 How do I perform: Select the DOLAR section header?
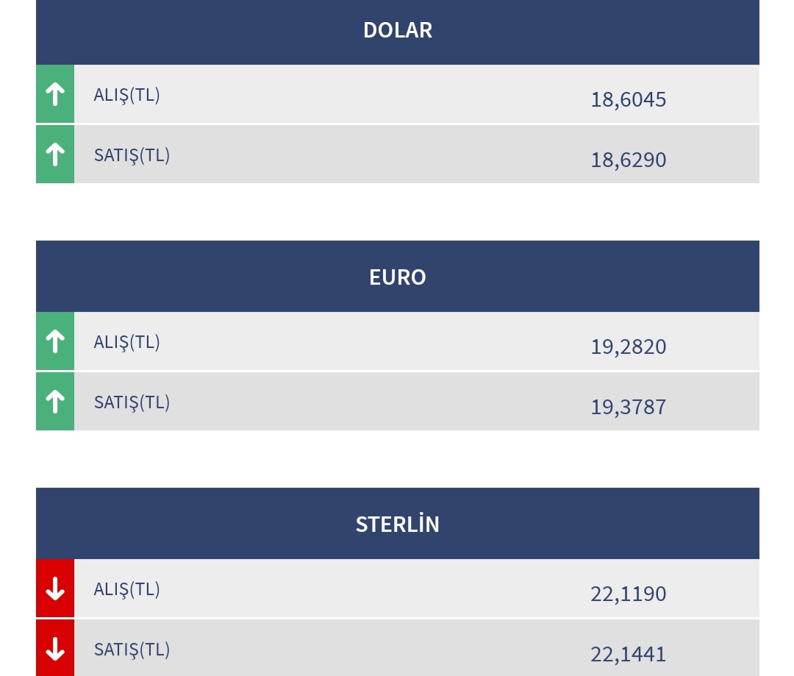398,32
